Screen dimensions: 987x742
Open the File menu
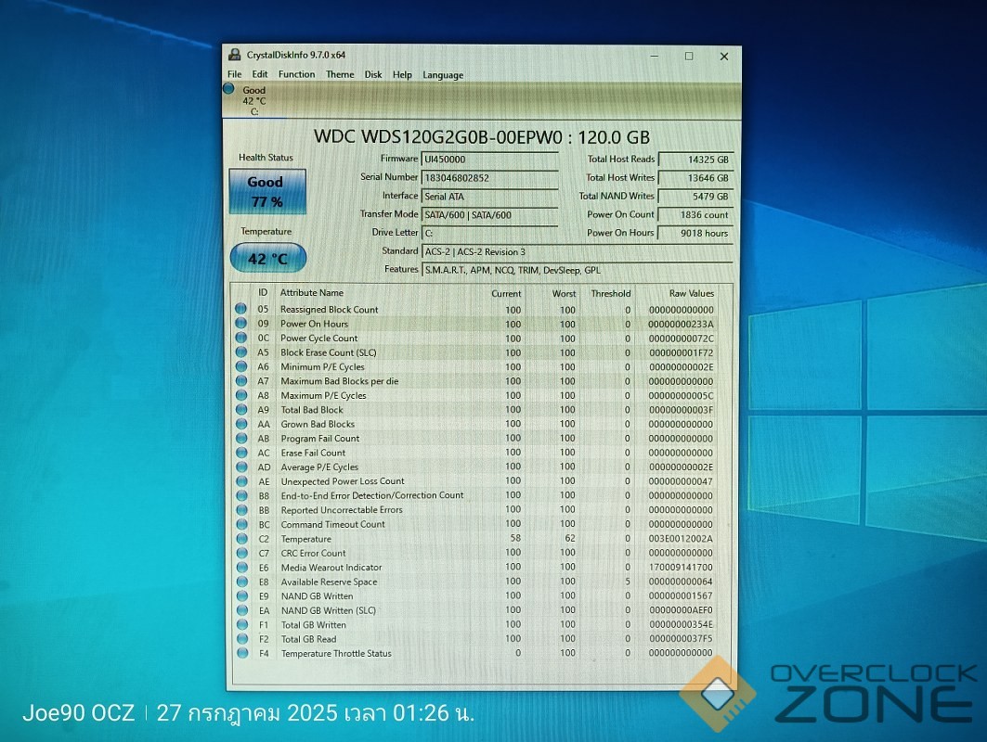pyautogui.click(x=234, y=74)
